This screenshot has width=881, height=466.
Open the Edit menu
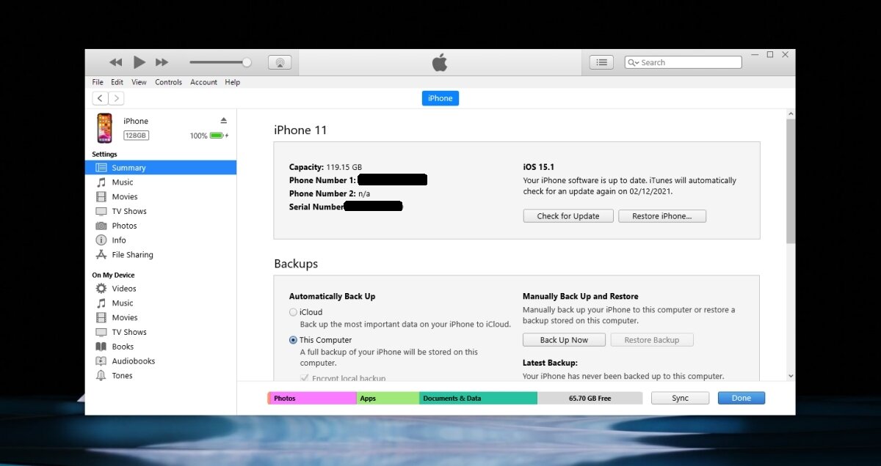[x=117, y=82]
